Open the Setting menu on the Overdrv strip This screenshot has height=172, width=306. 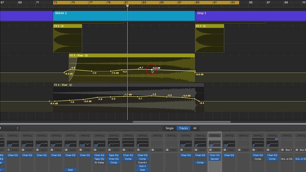[x=142, y=135]
